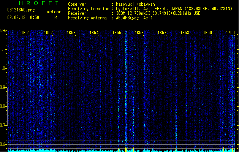The height and width of the screenshot is (152, 239).
Task: Click the 1653 time marker
Action: click(x=71, y=33)
